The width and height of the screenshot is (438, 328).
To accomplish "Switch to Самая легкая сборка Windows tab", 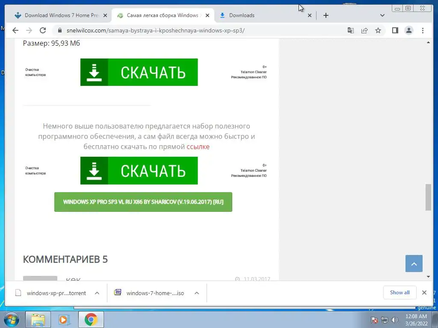I will (163, 15).
